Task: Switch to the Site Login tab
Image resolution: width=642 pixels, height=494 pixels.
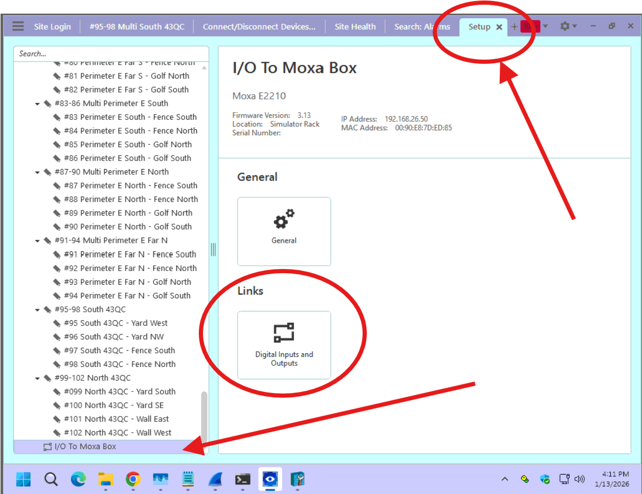Action: click(52, 27)
